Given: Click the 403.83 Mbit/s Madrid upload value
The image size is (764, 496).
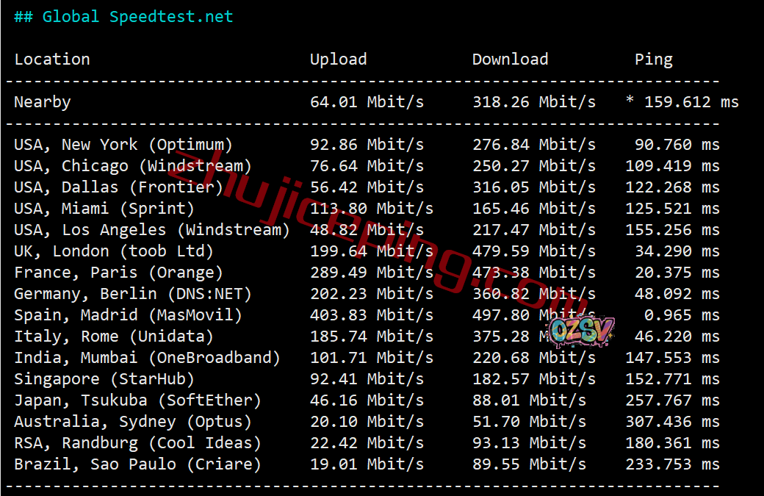Looking at the screenshot, I should pyautogui.click(x=371, y=315).
